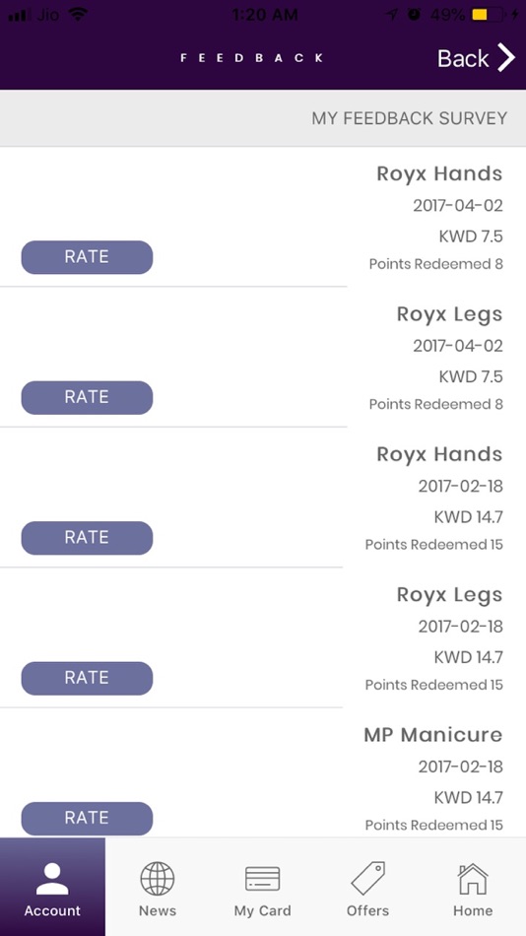Open the Account person icon

(52, 879)
